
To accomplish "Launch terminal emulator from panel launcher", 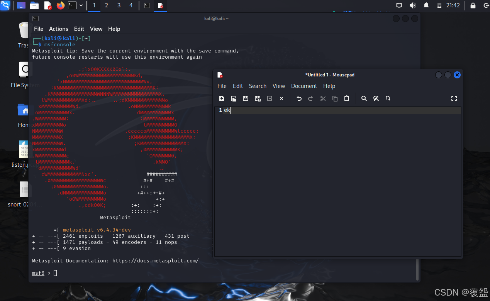I will pos(72,5).
